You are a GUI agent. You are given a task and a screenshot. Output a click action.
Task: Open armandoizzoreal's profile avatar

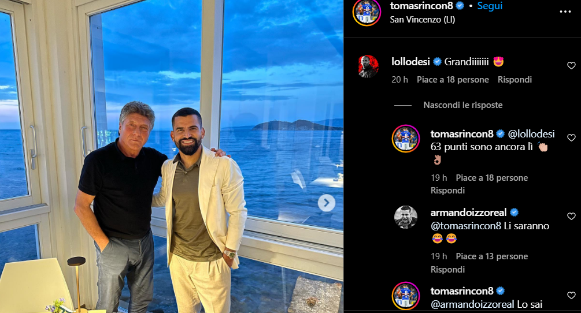click(405, 217)
